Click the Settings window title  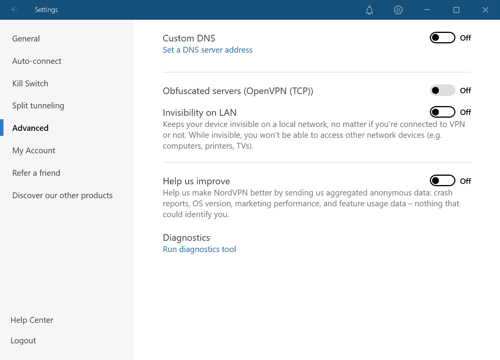pyautogui.click(x=46, y=10)
